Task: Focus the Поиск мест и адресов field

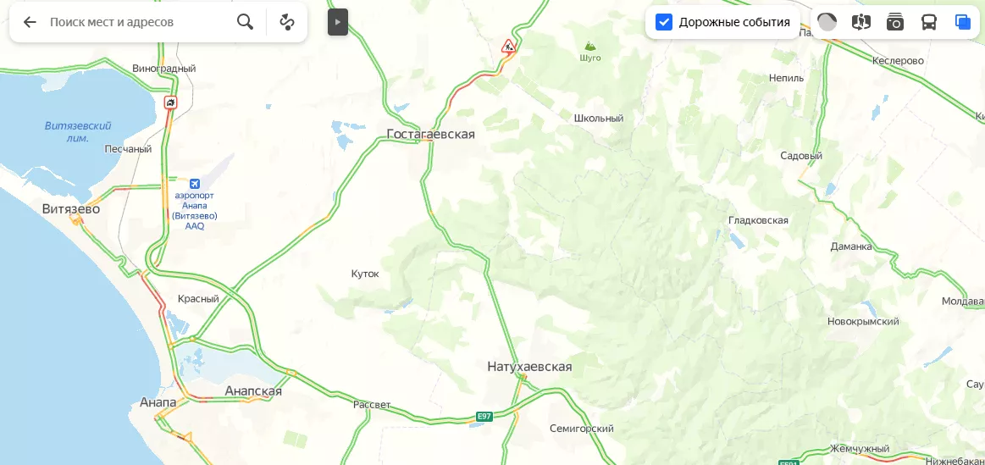Action: coord(138,22)
